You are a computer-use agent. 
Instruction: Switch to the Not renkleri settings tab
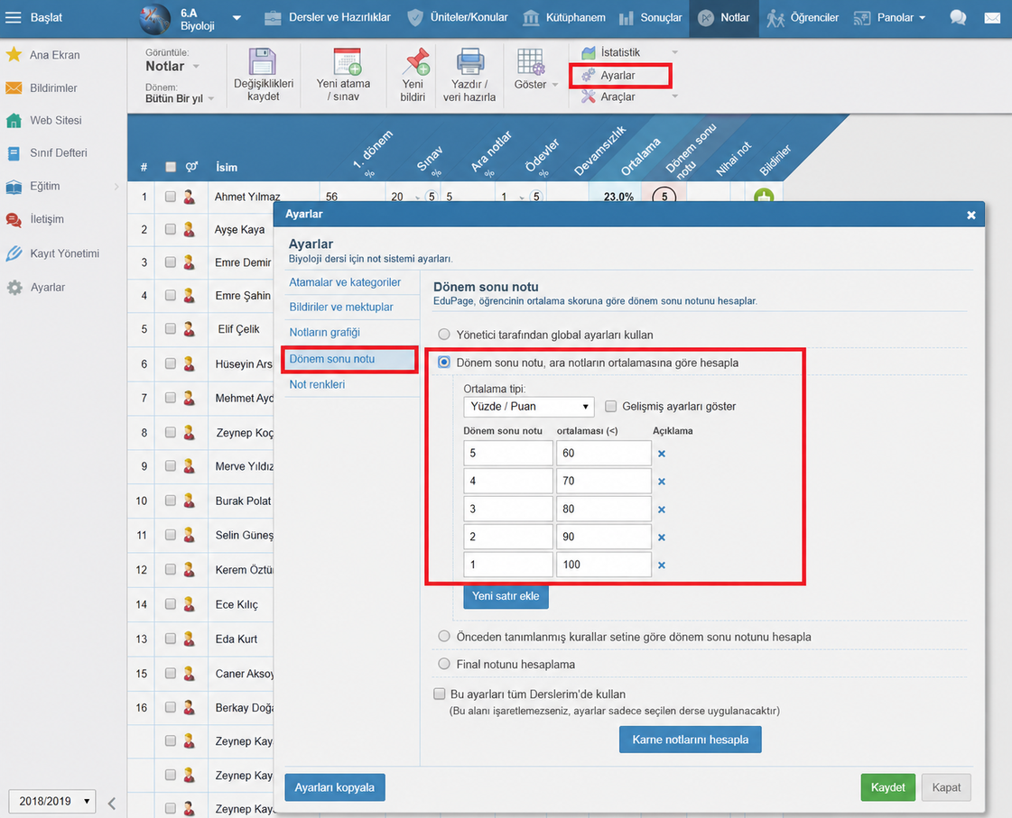[317, 384]
